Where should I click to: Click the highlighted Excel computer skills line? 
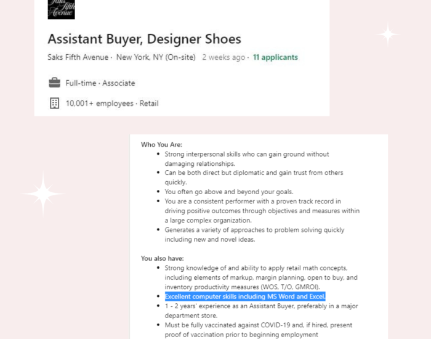[x=245, y=296]
